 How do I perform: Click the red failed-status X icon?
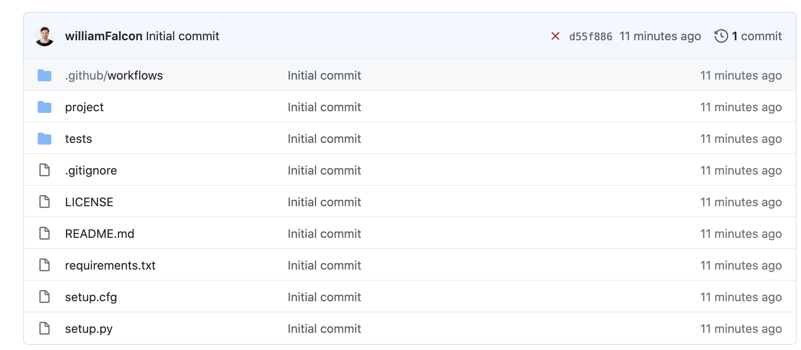pos(555,36)
